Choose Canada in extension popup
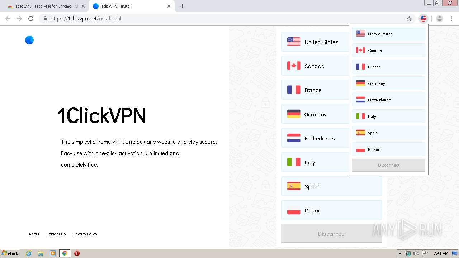 pos(389,50)
